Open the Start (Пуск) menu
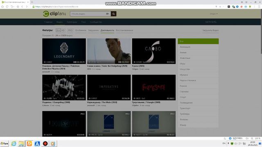This screenshot has height=147, width=262. coord(5,143)
